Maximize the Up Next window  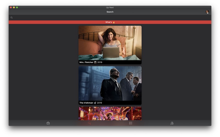click(x=17, y=7)
